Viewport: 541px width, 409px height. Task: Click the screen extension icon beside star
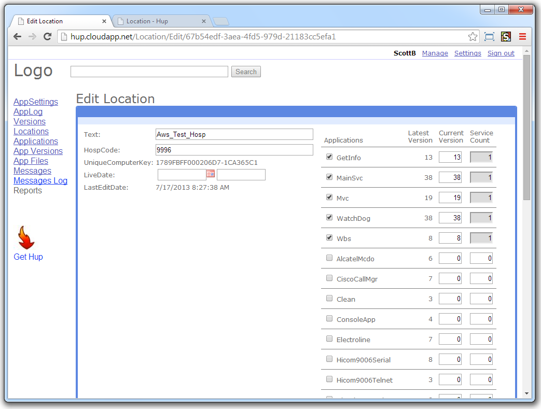pos(489,37)
